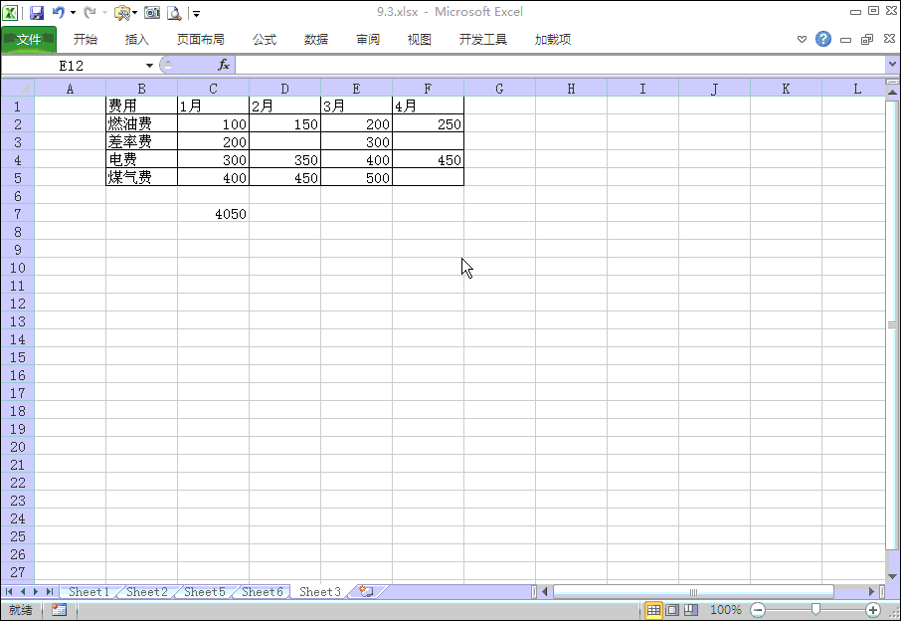Select column C header
The width and height of the screenshot is (901, 621).
coord(213,89)
